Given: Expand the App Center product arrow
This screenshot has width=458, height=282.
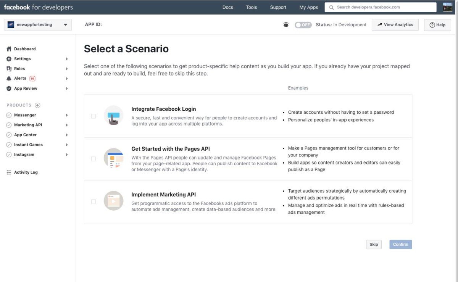Looking at the screenshot, I should [x=67, y=135].
